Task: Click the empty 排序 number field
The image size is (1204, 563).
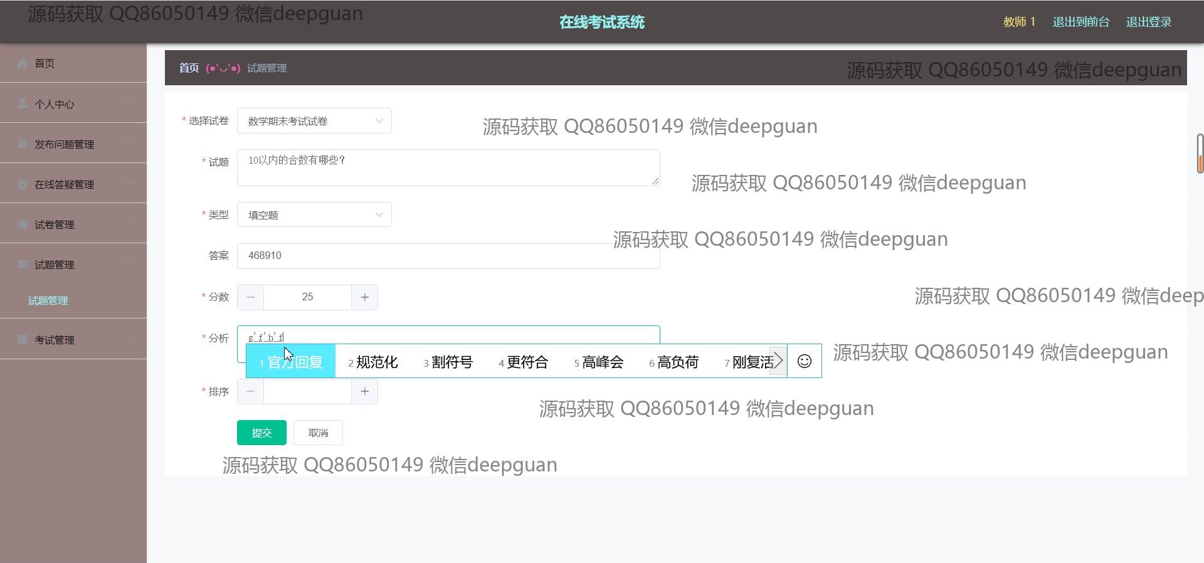Action: point(307,391)
